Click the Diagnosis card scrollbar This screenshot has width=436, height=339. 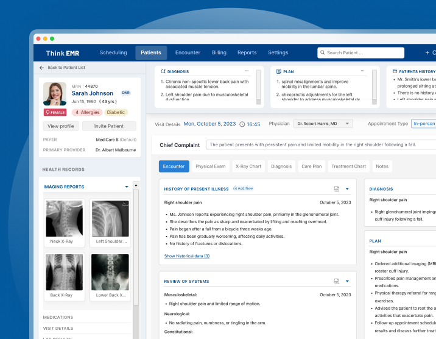(x=258, y=84)
